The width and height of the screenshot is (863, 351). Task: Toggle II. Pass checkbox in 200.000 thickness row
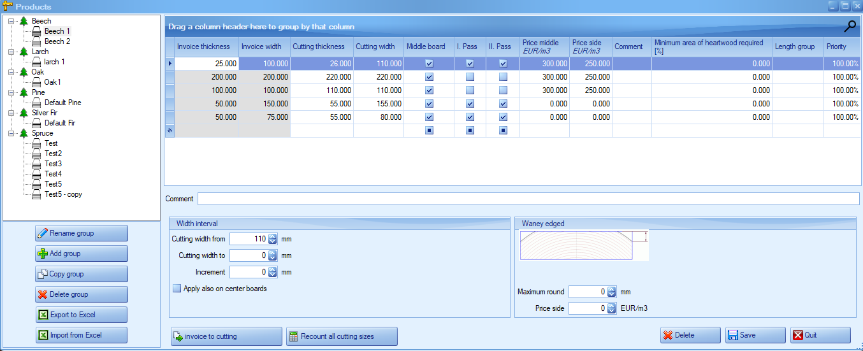[503, 77]
